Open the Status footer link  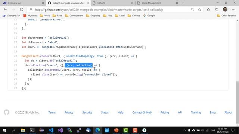(x=105, y=112)
